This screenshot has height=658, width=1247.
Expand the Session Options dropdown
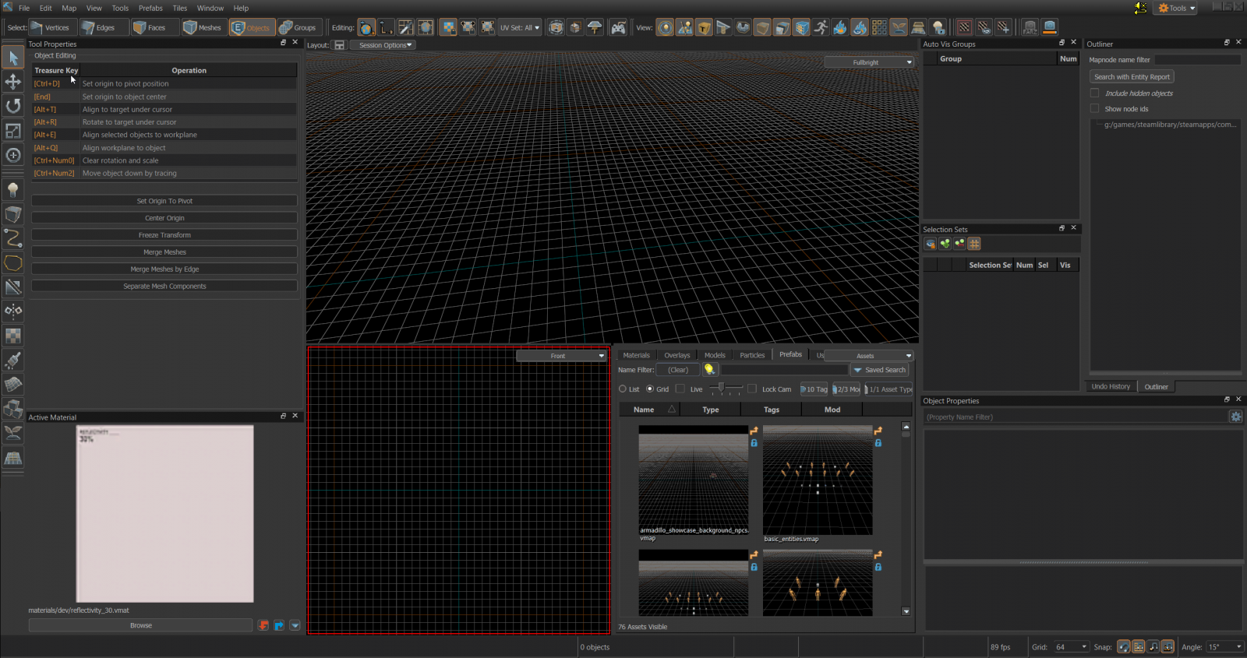384,45
